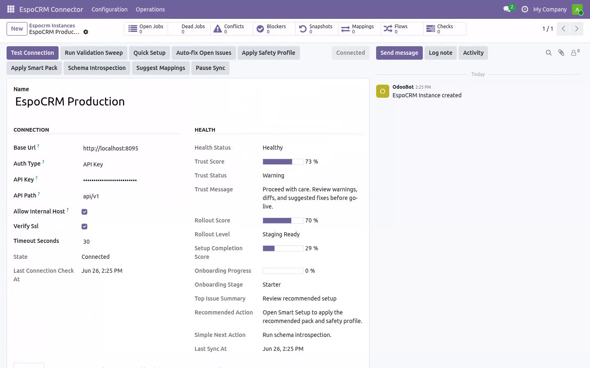Click the 'EspoCRM Instance created' chatter message

click(x=427, y=95)
